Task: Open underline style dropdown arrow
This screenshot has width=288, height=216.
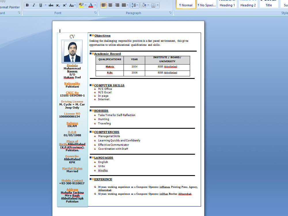Action: [x=46, y=5]
